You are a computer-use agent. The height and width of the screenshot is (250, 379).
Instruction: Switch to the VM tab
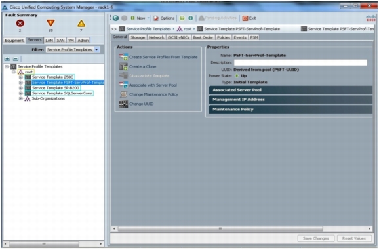point(71,41)
